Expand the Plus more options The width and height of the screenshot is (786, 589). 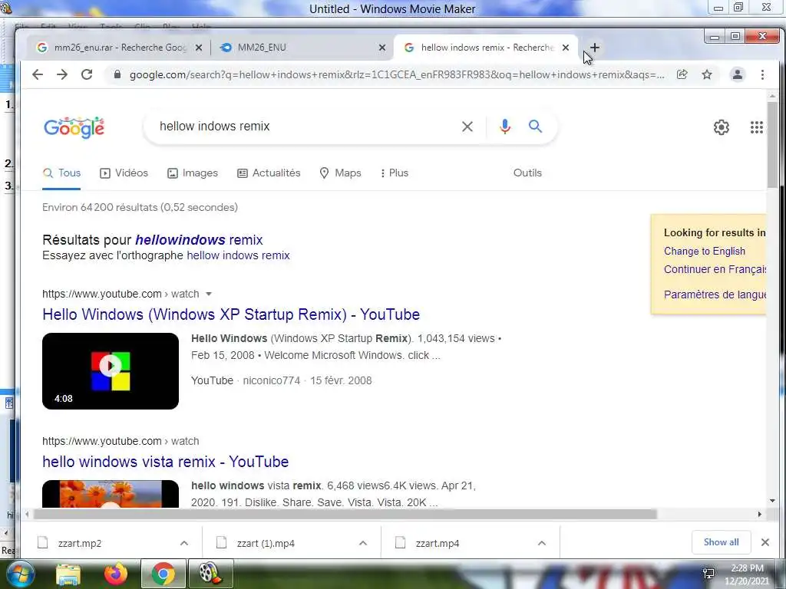(395, 173)
